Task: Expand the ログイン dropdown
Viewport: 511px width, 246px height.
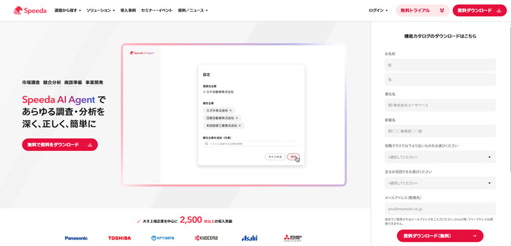Action: point(378,11)
